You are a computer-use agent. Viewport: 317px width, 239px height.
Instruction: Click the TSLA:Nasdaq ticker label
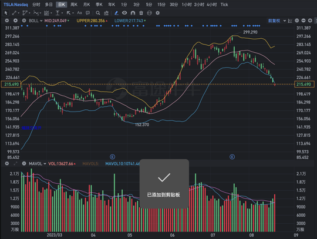coord(16,5)
